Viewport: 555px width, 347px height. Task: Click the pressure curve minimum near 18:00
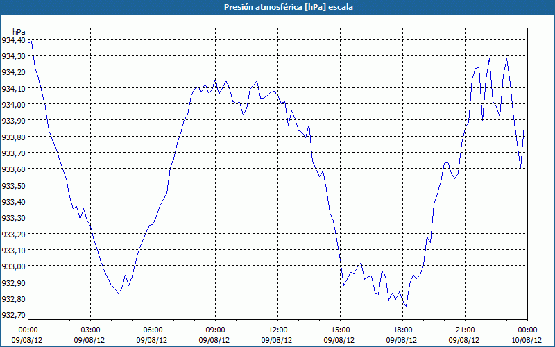(x=406, y=306)
